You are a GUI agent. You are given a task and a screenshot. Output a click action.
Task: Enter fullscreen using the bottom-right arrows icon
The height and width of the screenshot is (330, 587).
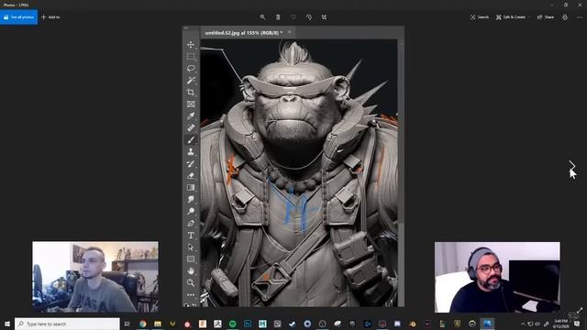(580, 310)
